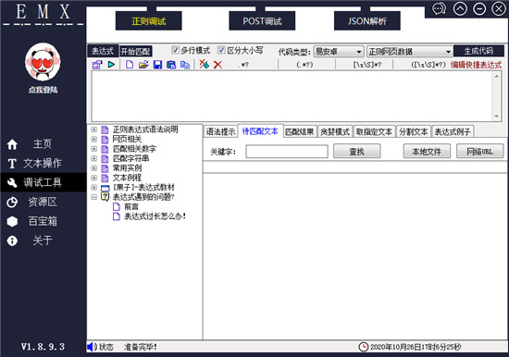Image resolution: width=509 pixels, height=357 pixels.
Task: Click the clear-fill bucket icon
Action: pos(204,64)
